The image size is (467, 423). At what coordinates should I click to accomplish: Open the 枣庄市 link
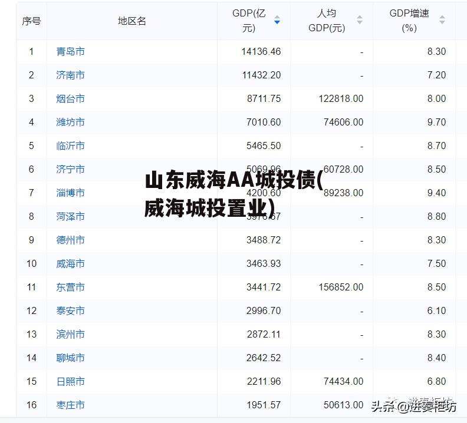coord(70,405)
